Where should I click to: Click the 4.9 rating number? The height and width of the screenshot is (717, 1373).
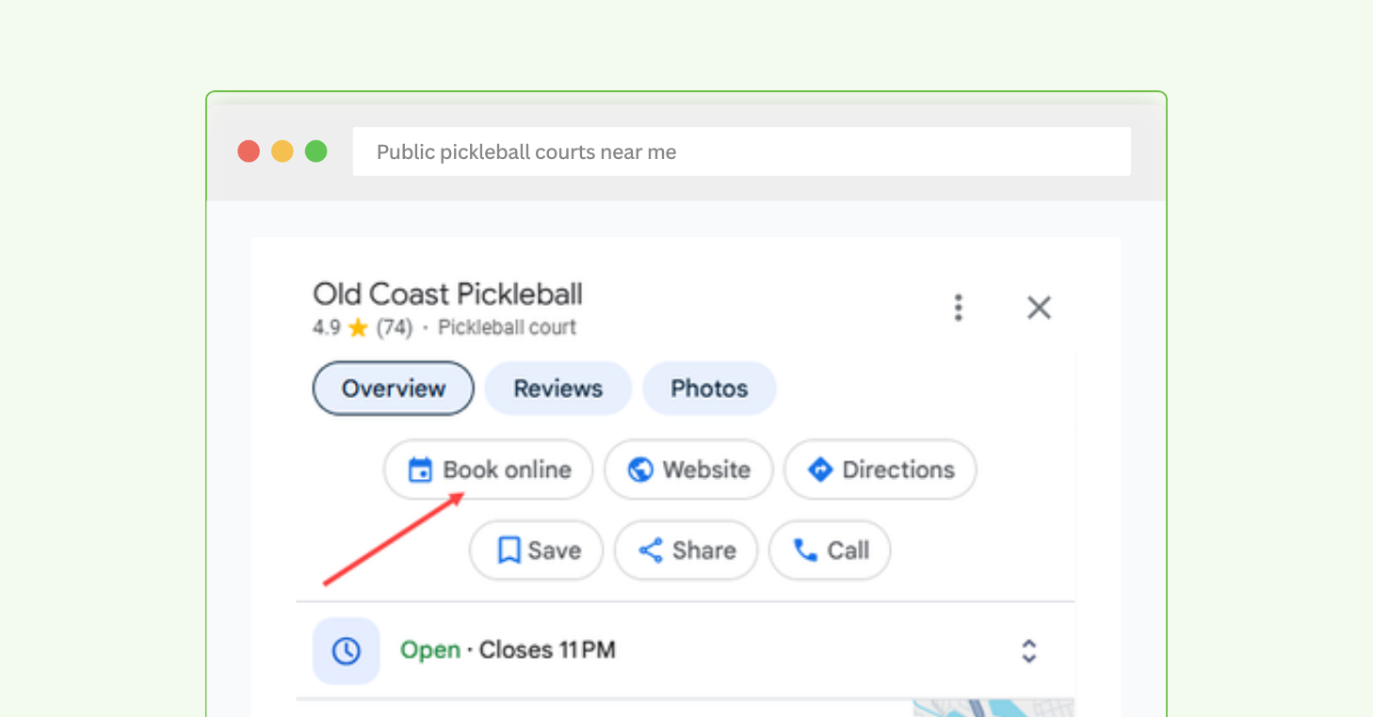[327, 327]
